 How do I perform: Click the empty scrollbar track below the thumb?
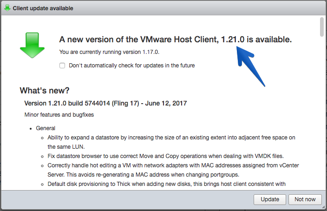pos(322,112)
